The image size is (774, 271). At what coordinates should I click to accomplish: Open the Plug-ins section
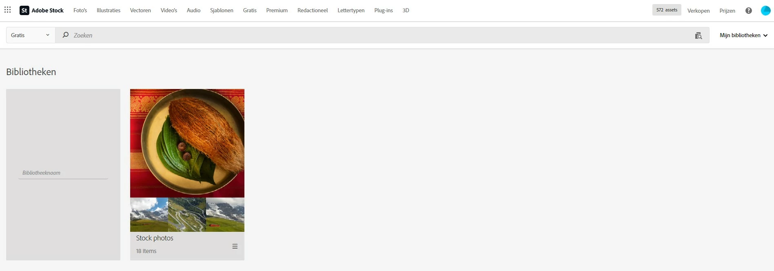[384, 11]
